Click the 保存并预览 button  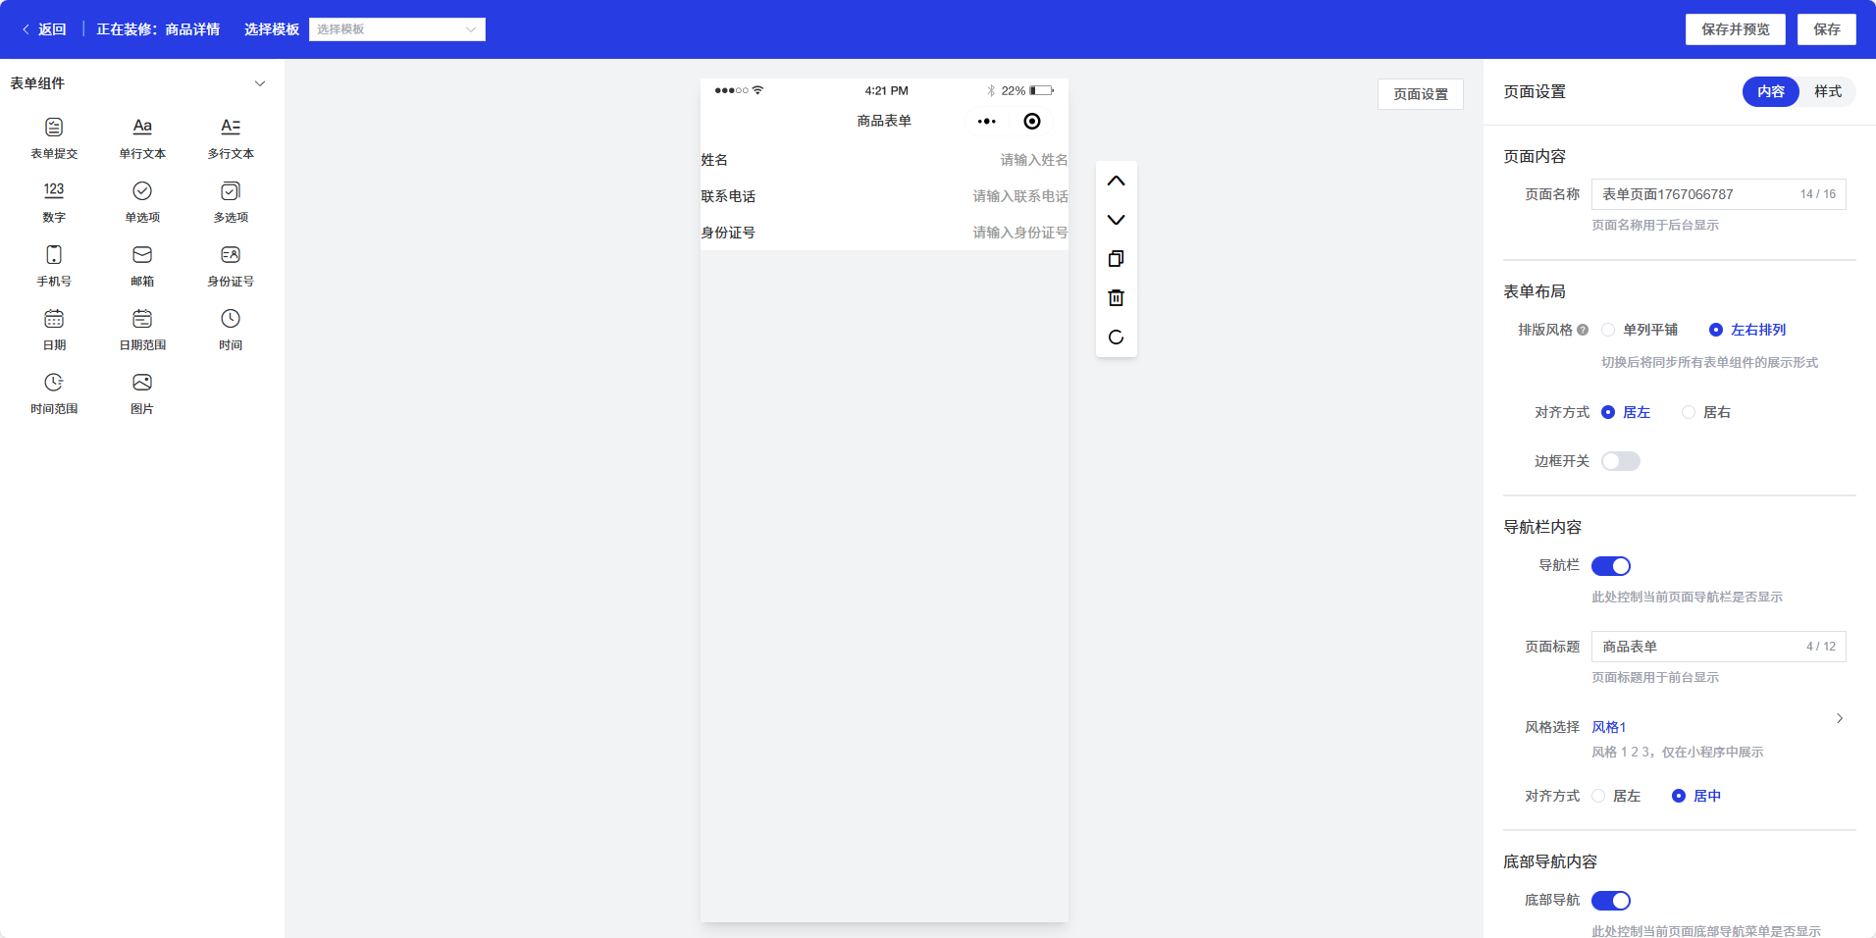1735,29
